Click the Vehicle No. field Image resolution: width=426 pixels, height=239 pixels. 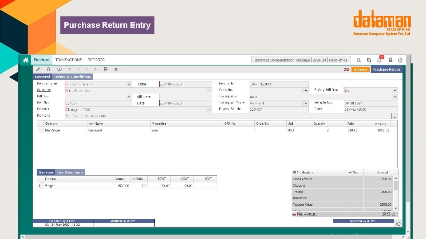pos(371,103)
